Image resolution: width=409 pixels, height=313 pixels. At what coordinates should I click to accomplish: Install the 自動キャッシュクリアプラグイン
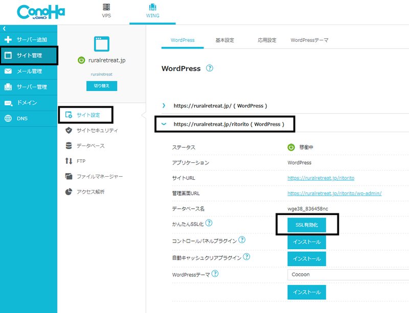pos(307,259)
